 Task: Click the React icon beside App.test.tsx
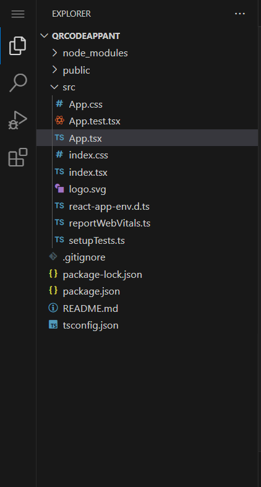coord(59,121)
